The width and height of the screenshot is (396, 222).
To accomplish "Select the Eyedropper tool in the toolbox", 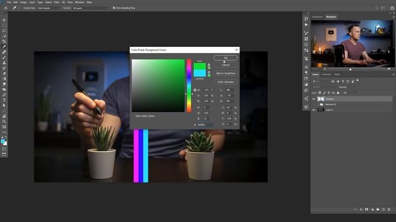I will click(x=4, y=47).
